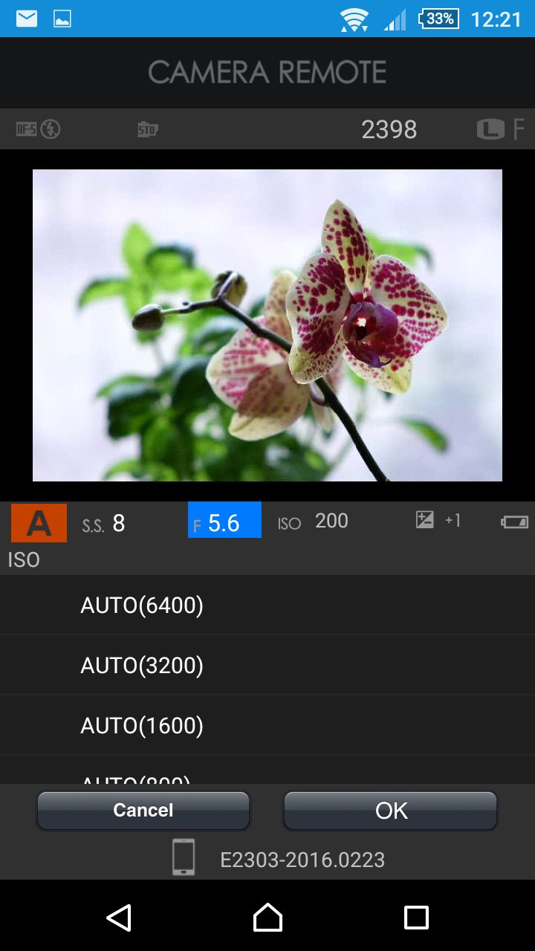This screenshot has height=951, width=535.
Task: Choose AUTO(1600) from the ISO list
Action: pos(267,726)
